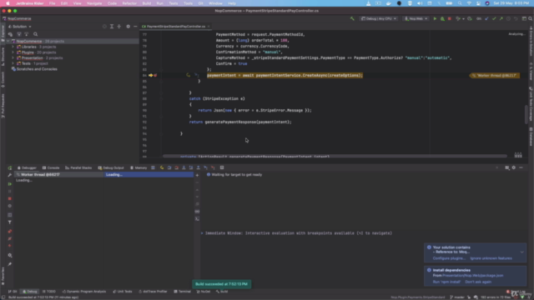Viewport: 534px width, 300px height.
Task: Switch to the Console tab in debugger
Action: (x=51, y=168)
